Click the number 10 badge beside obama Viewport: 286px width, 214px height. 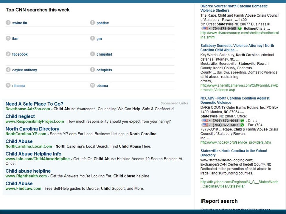(92, 85)
